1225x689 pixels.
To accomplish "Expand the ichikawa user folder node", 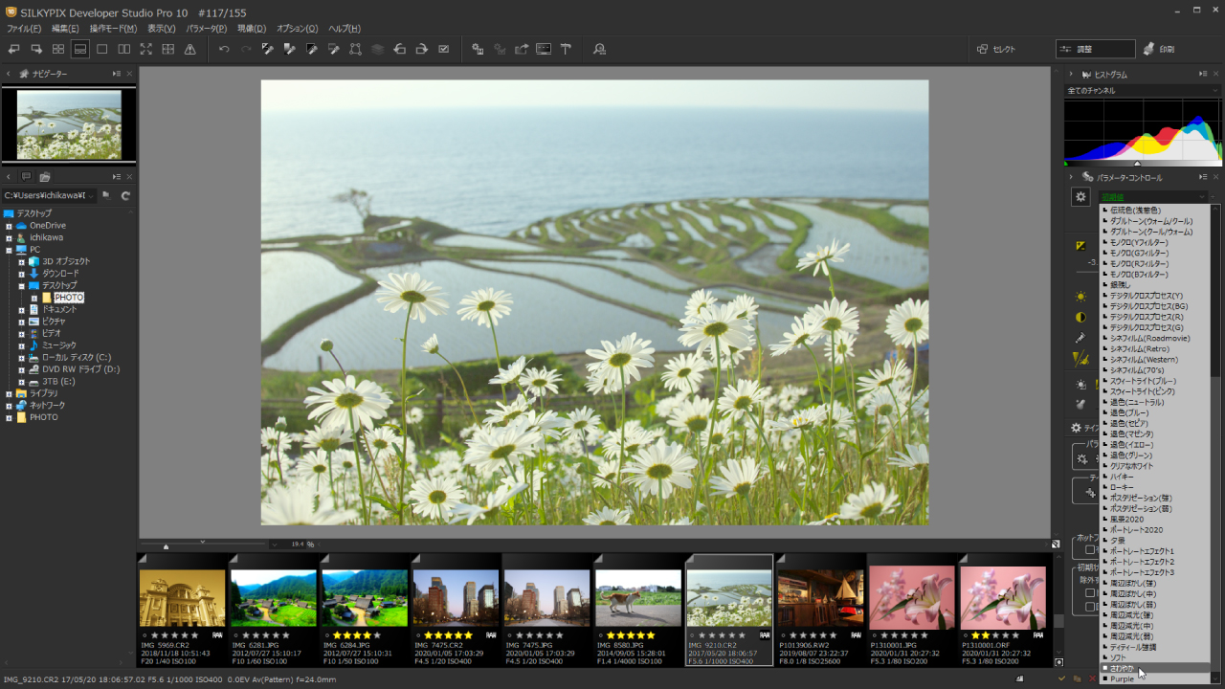I will tap(9, 237).
